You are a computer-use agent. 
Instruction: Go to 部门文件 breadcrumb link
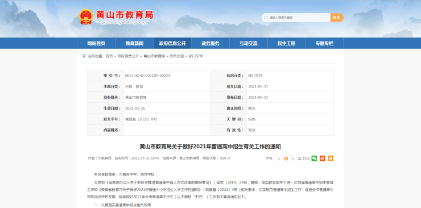tap(196, 56)
